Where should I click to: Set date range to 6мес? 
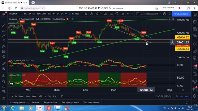pyautogui.click(x=34, y=96)
